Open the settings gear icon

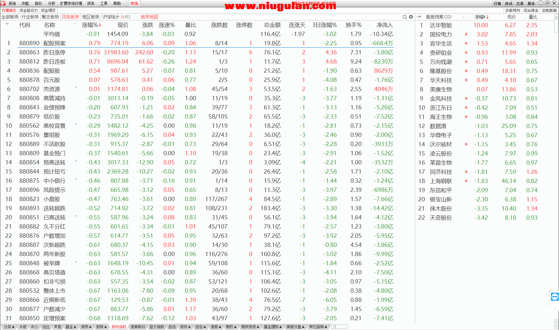click(411, 17)
